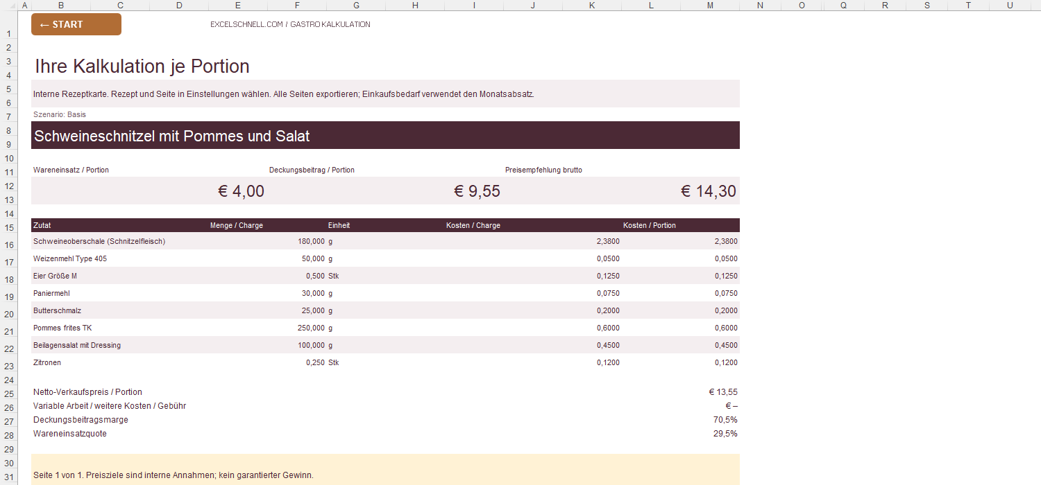Select column M header

(x=710, y=6)
